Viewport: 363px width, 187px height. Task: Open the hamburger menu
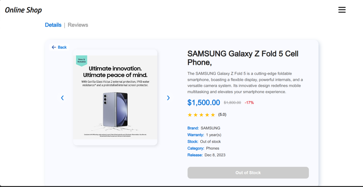coord(342,10)
